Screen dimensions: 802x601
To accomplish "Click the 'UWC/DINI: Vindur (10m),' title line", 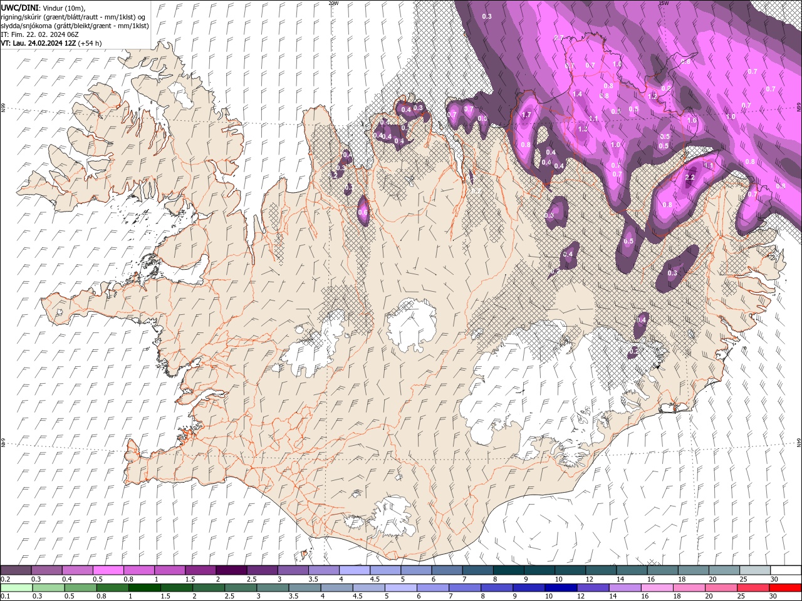I will coord(43,8).
